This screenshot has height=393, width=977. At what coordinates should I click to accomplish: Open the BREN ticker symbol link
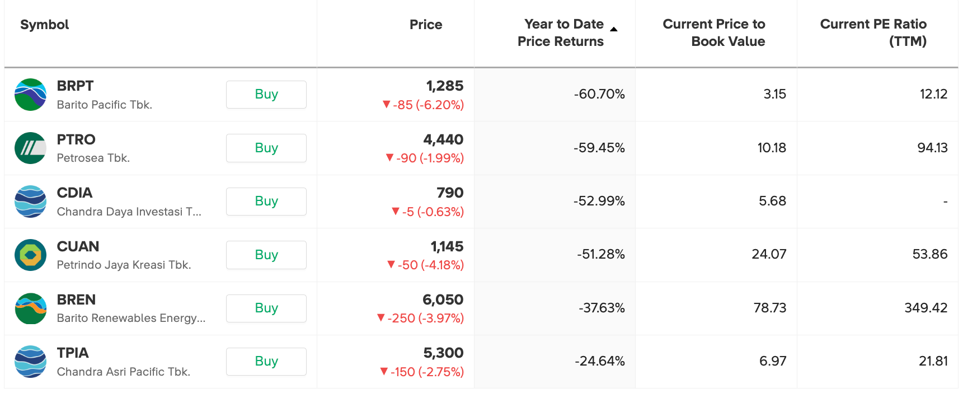[x=76, y=300]
